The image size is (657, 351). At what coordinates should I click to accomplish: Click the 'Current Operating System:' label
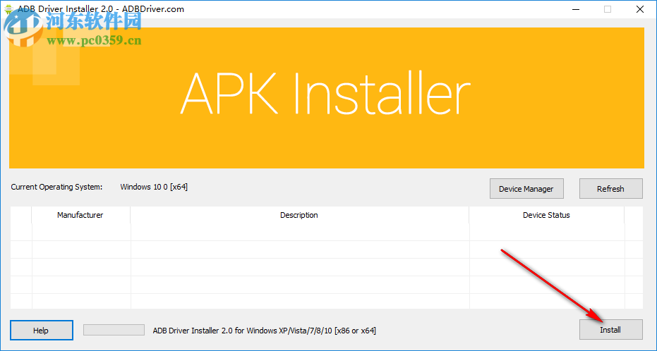56,187
